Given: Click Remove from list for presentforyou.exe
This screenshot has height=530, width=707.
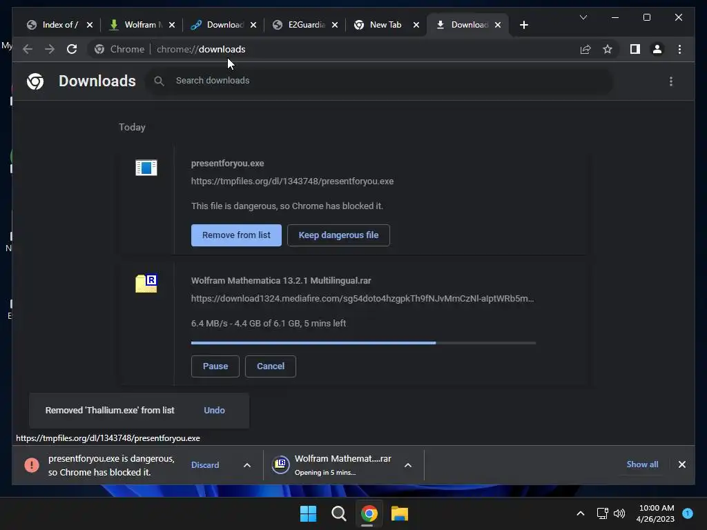Looking at the screenshot, I should 236,235.
